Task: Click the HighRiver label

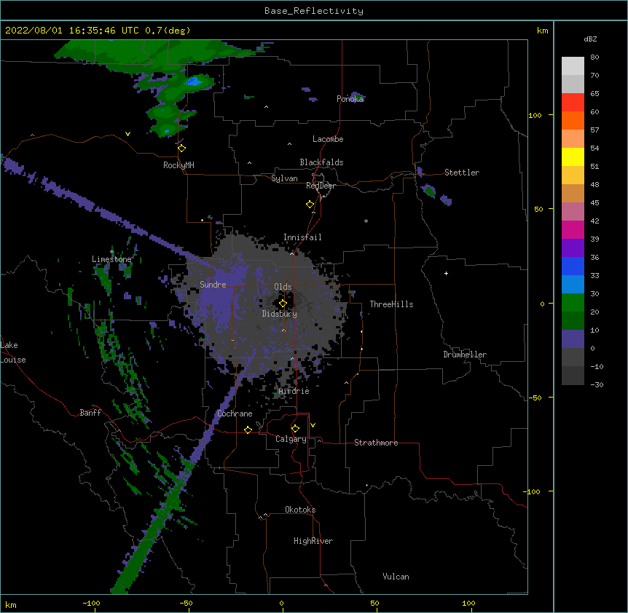Action: 313,541
